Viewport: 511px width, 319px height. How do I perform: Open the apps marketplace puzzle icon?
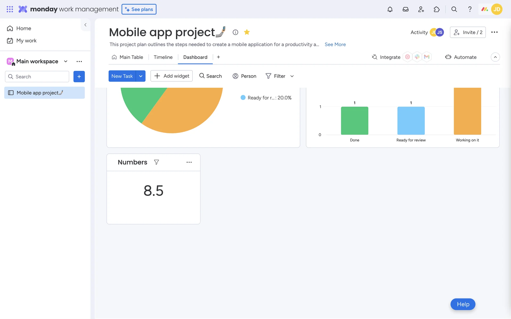(x=436, y=9)
